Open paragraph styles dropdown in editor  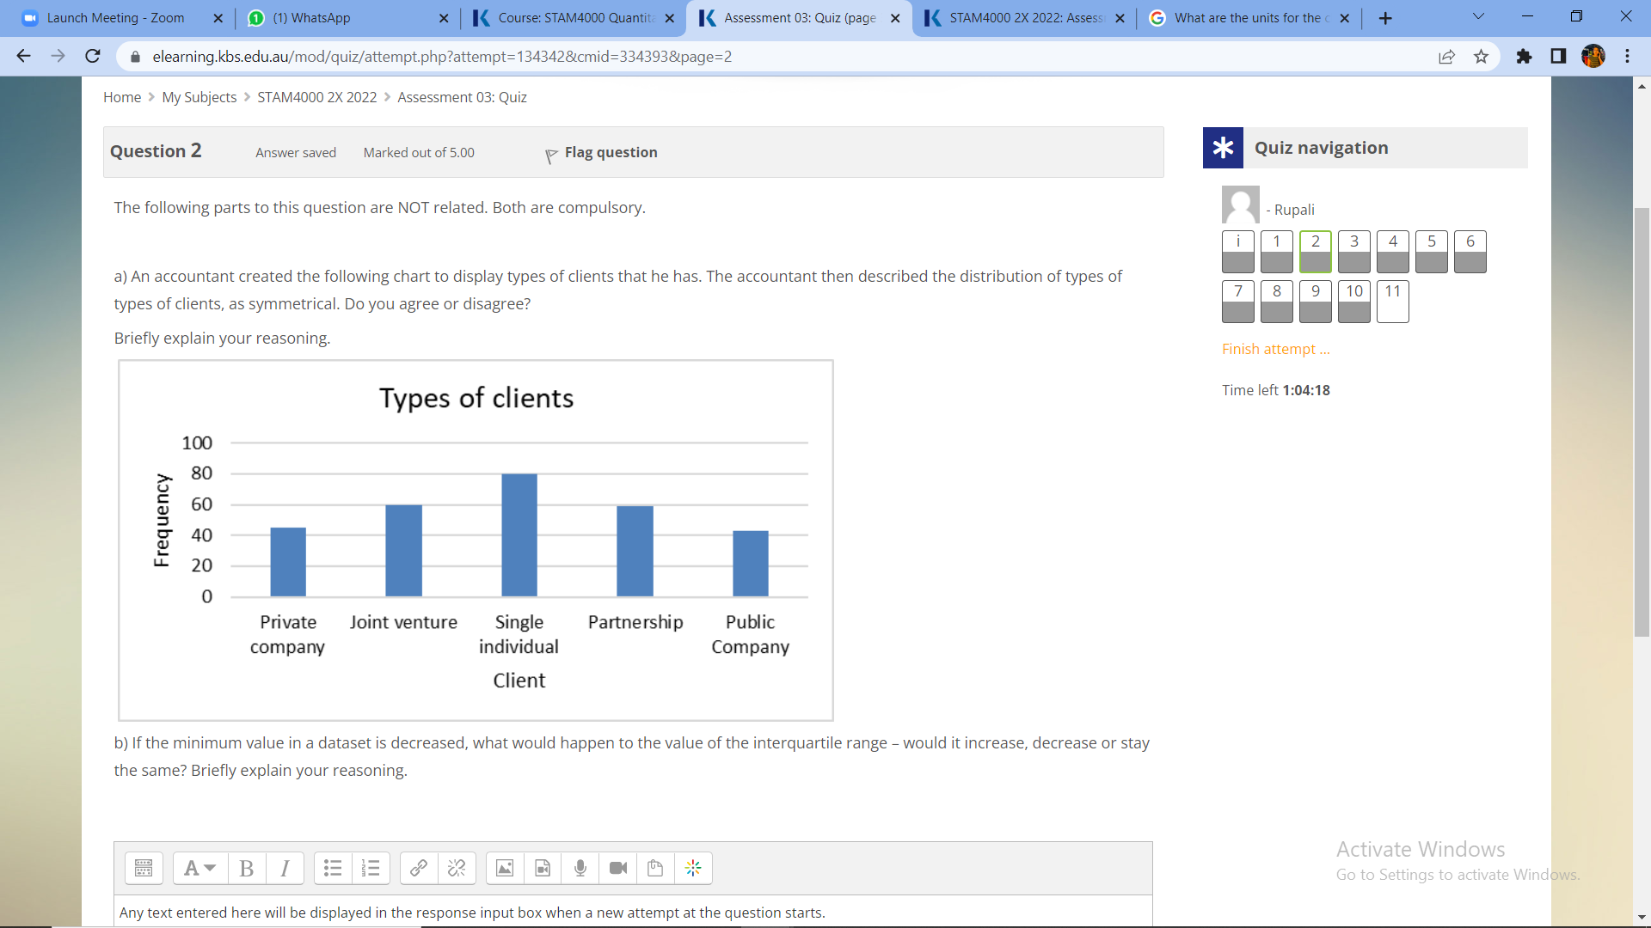(x=199, y=869)
